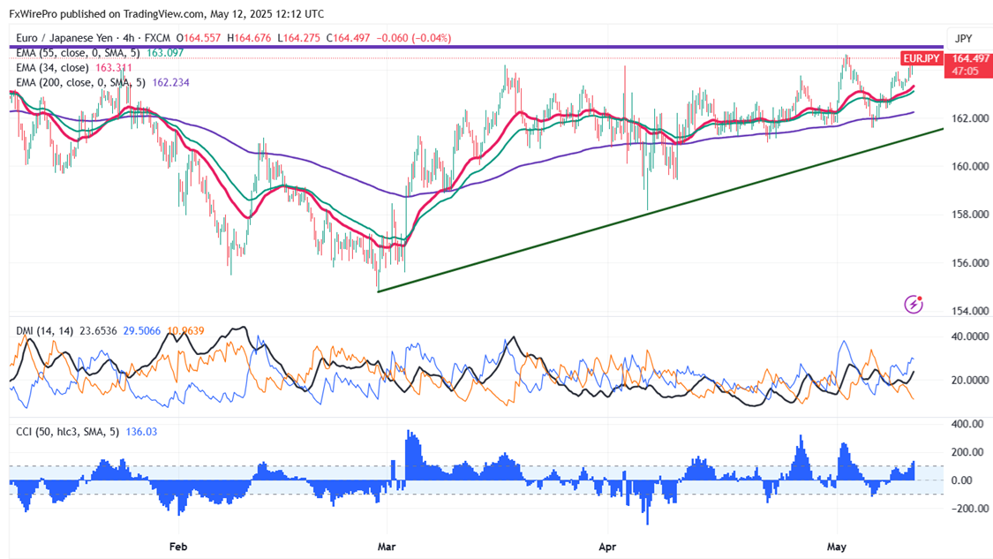Click the 156.000 price axis label

[x=970, y=262]
